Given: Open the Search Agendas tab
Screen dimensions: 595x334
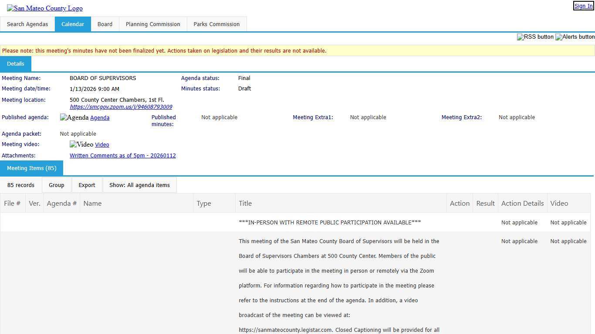Looking at the screenshot, I should pos(27,24).
